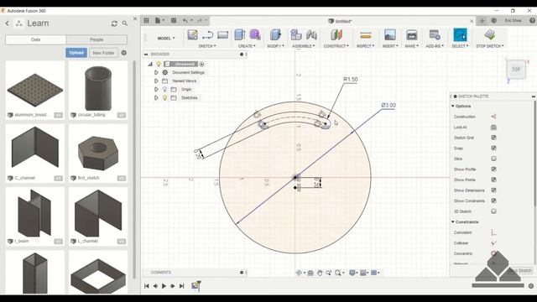
Task: Click the Stop Sketch icon
Action: [x=490, y=35]
